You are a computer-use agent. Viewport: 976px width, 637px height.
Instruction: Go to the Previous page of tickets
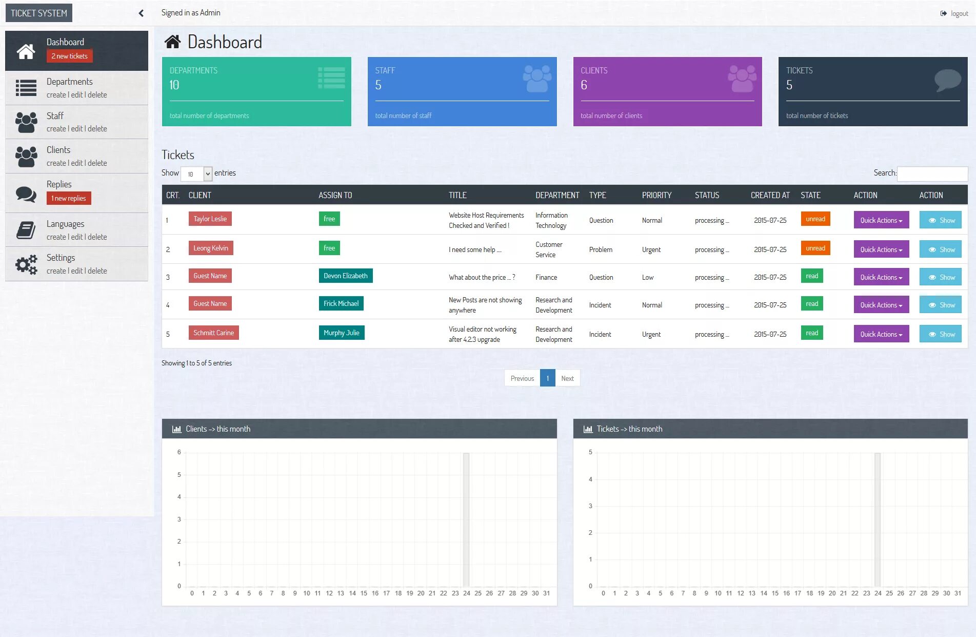click(522, 378)
